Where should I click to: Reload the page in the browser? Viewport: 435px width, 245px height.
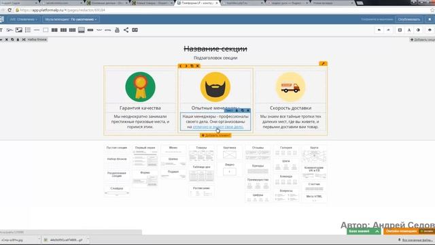coord(10,10)
